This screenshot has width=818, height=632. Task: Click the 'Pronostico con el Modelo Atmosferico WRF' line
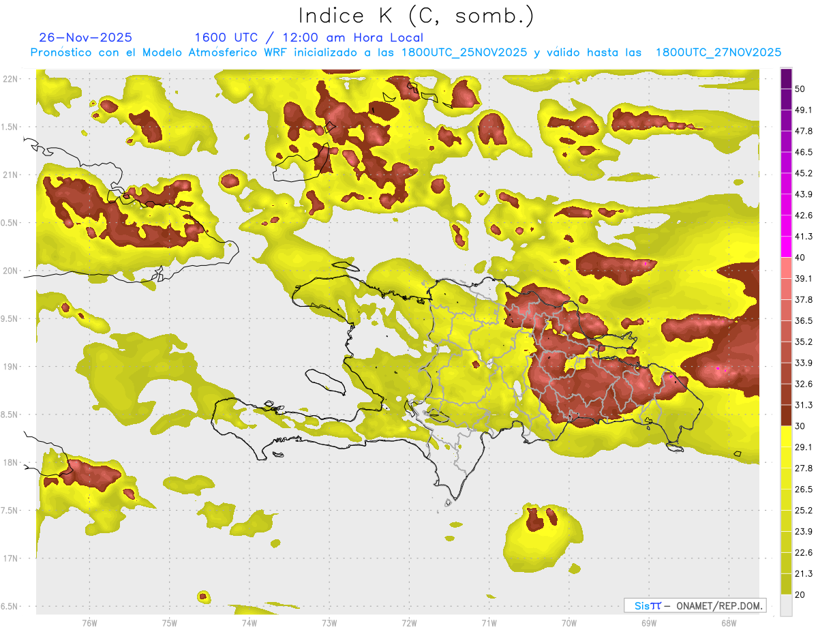(x=406, y=52)
